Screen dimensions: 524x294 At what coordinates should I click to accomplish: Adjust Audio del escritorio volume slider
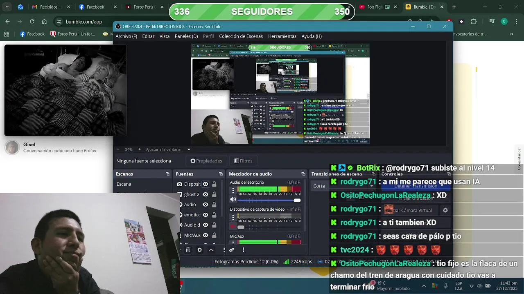click(x=269, y=200)
